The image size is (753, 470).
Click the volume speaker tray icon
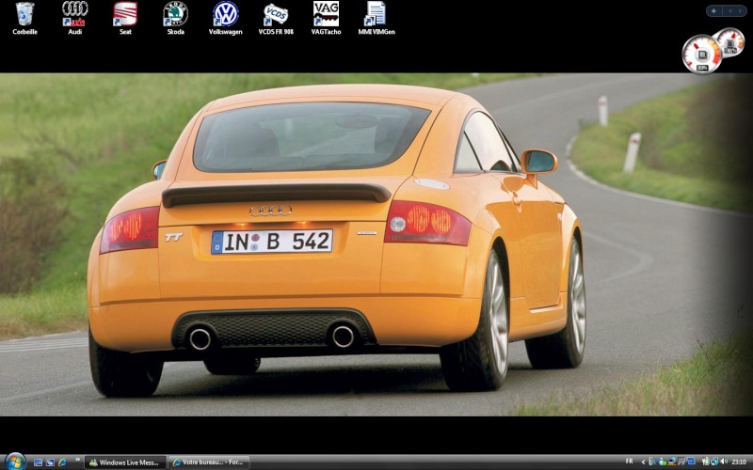(x=723, y=462)
